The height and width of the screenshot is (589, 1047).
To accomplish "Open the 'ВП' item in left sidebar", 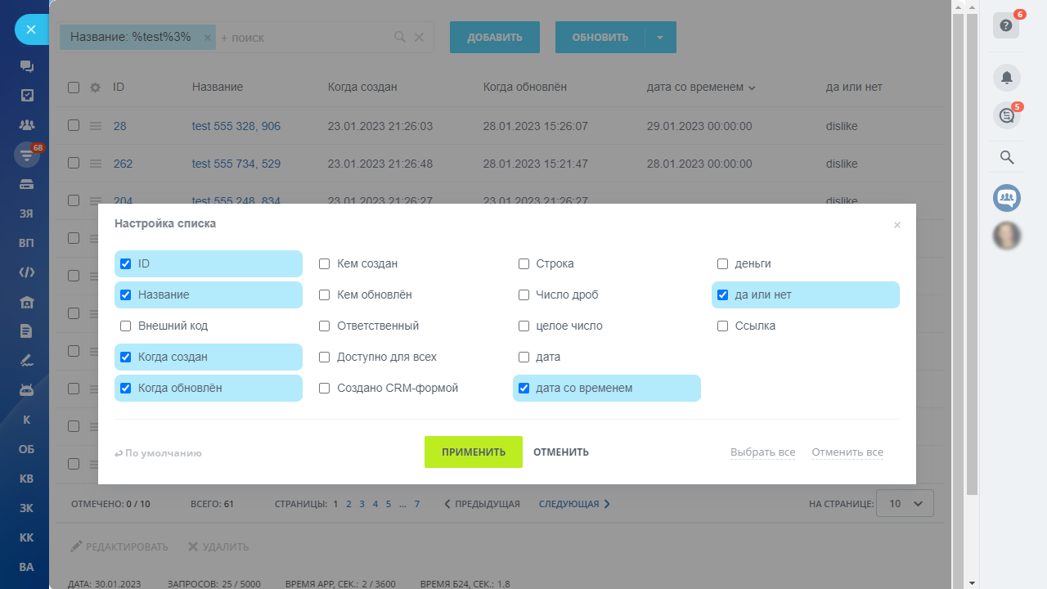I will click(x=27, y=243).
